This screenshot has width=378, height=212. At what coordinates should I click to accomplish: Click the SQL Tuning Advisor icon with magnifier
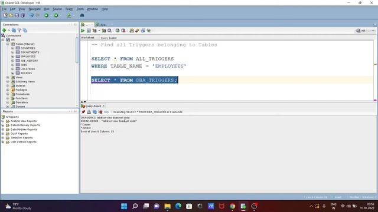point(109,31)
